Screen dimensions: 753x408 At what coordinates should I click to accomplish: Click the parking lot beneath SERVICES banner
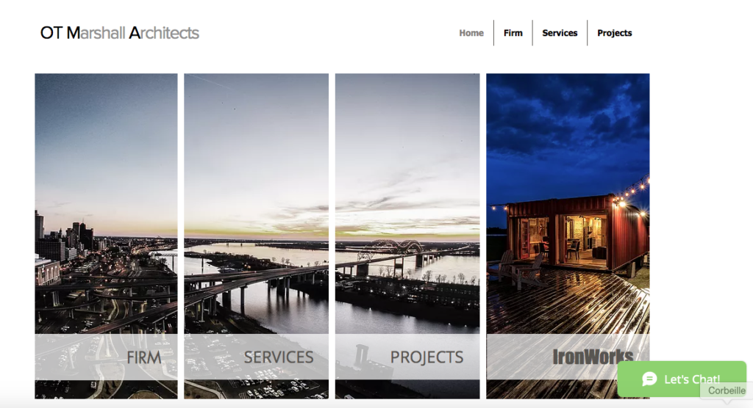pyautogui.click(x=257, y=389)
